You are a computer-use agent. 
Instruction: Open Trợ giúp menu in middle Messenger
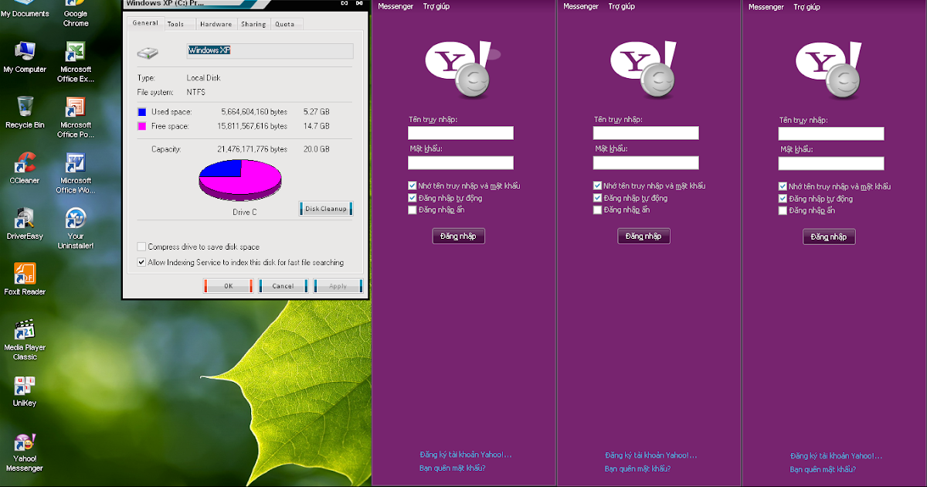[x=621, y=6]
